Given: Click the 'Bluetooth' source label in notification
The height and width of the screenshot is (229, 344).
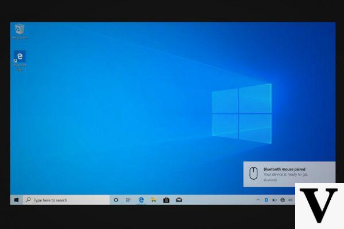Looking at the screenshot, I should point(270,180).
